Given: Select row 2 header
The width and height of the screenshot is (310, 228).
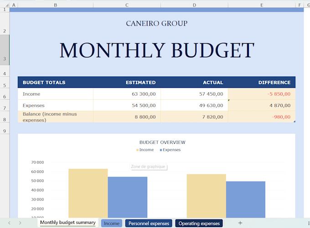Looking at the screenshot, I should [x=5, y=23].
